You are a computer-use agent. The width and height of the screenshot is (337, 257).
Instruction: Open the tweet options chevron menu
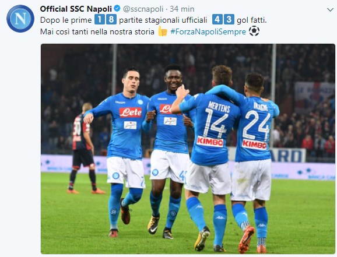330,10
